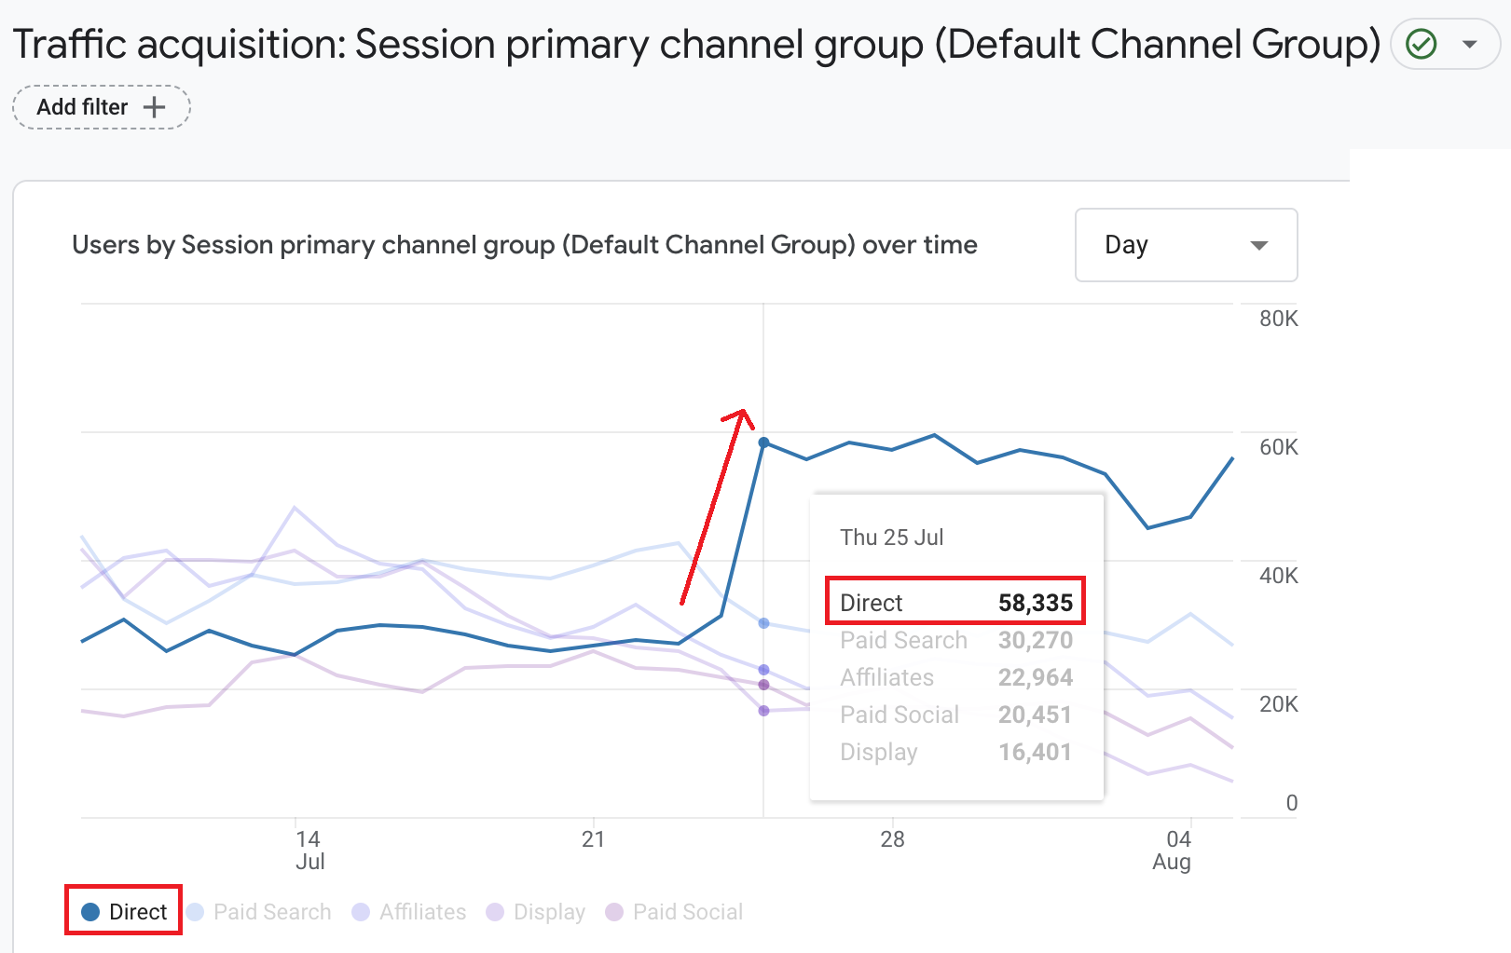The width and height of the screenshot is (1511, 953).
Task: Open the Day granularity dropdown
Action: pos(1185,245)
